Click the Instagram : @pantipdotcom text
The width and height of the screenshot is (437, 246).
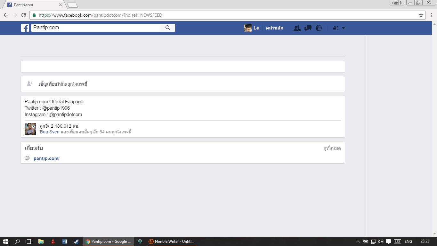click(x=53, y=115)
